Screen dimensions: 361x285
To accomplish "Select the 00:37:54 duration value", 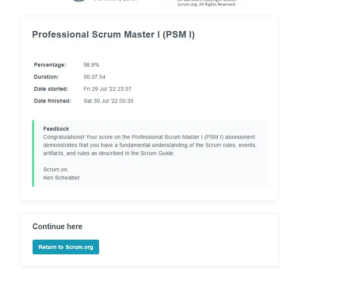I will [x=95, y=77].
